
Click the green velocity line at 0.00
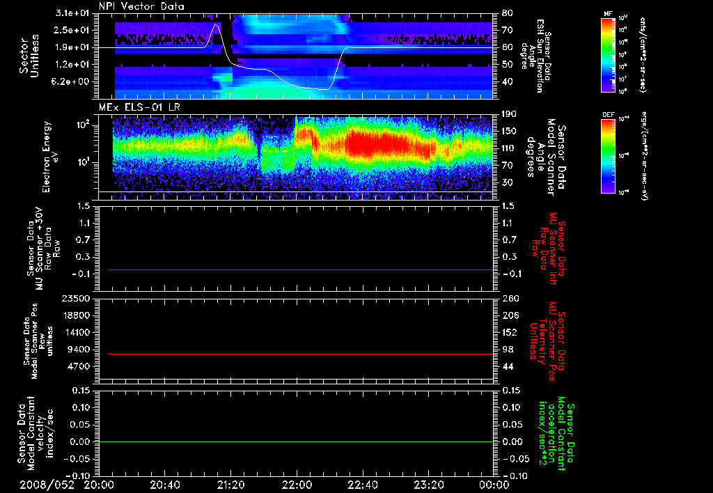pyautogui.click(x=296, y=441)
